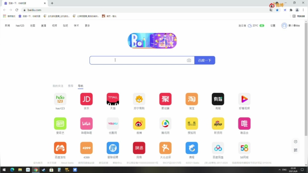Open the JD (京东) shortcut icon
Image resolution: width=308 pixels, height=173 pixels.
[86, 99]
